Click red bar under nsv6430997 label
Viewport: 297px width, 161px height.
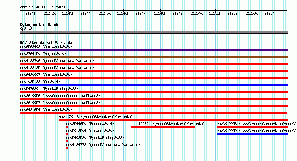[x=154, y=78]
